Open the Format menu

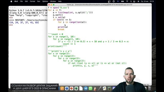33,1
